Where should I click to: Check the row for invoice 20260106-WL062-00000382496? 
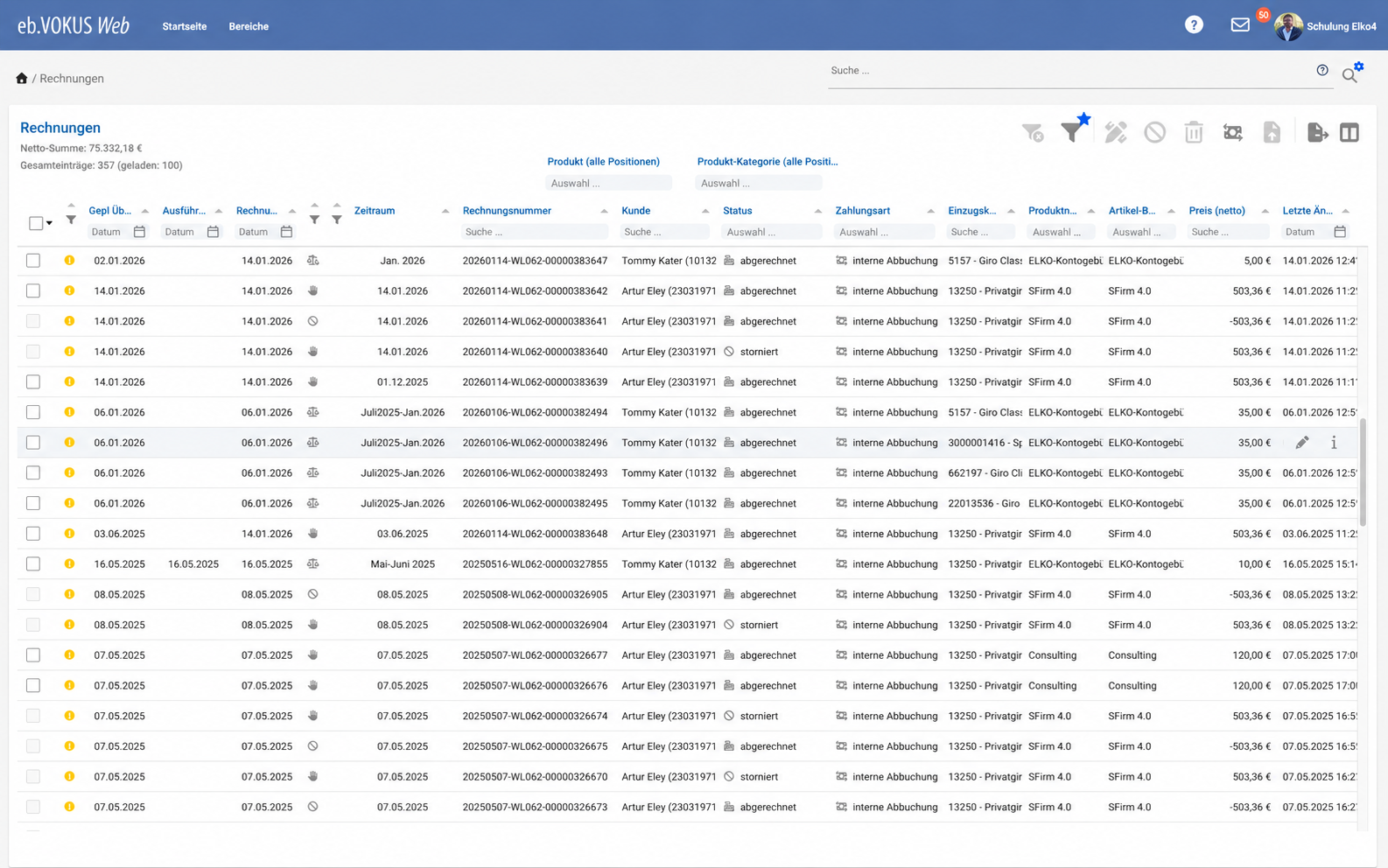pos(33,443)
